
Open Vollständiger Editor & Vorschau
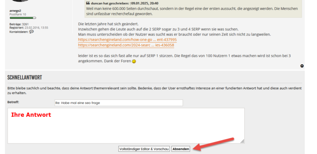(144, 149)
